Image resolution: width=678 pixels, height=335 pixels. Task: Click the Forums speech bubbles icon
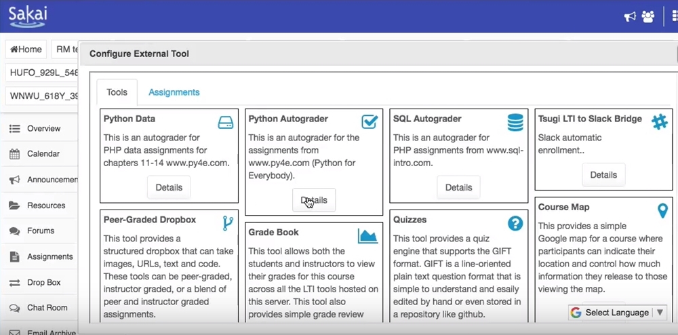click(x=15, y=231)
